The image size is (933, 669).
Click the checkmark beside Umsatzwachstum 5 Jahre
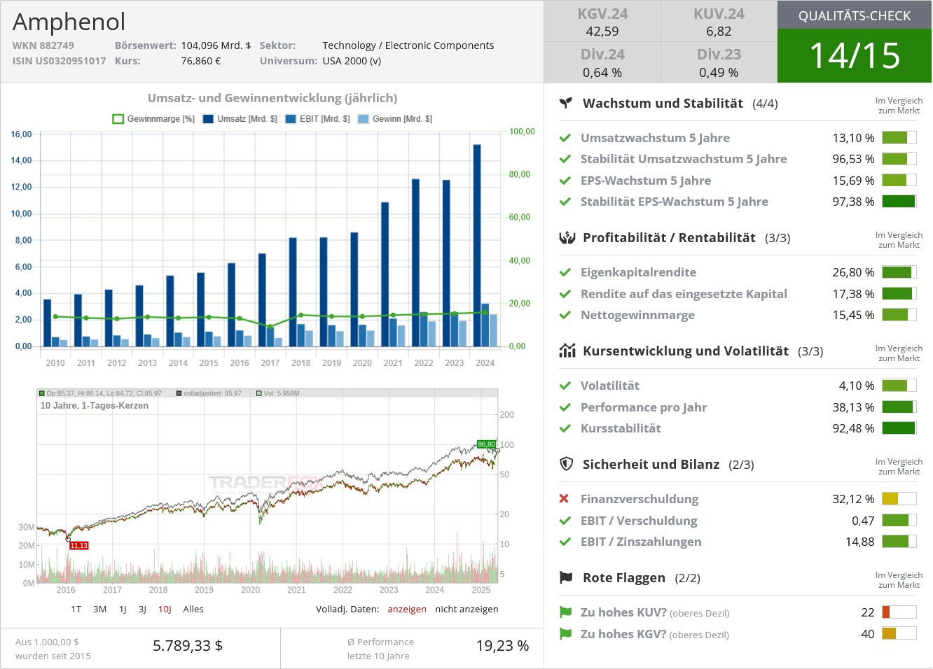(565, 138)
